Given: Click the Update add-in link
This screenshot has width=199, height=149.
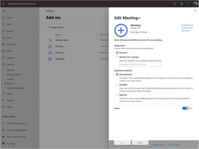Looking at the screenshot, I should click(159, 145).
